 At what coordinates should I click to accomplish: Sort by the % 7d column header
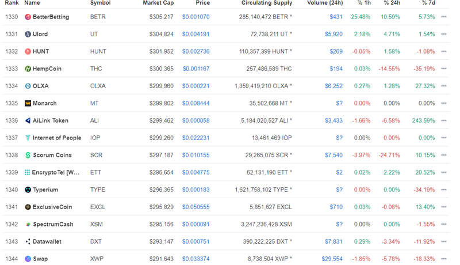(428, 3)
